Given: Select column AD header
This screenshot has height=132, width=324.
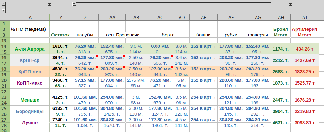Looking at the screenshot, I should tap(181, 18).
